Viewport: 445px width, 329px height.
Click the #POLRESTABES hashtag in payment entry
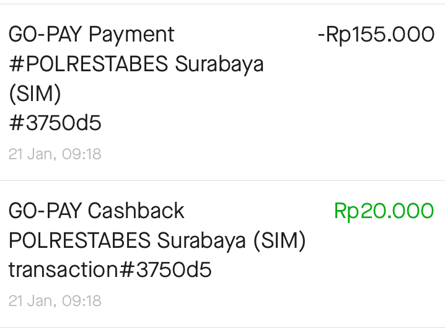tap(89, 64)
